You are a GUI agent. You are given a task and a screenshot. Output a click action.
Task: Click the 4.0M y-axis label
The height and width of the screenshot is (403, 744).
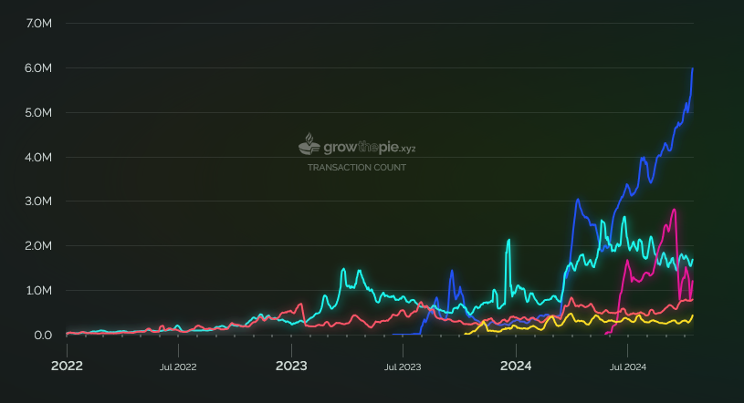(38, 157)
